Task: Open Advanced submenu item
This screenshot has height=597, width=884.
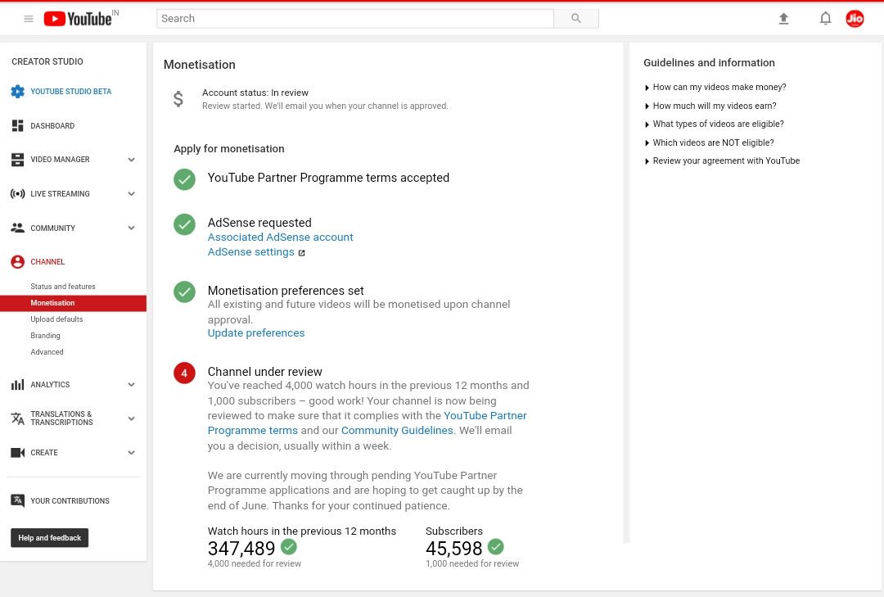Action: coord(47,352)
